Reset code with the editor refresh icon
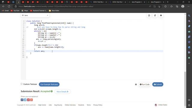Screen dimensions: 192x108 coord(155,15)
